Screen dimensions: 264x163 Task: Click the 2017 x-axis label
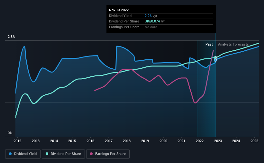pyautogui.click(x=109, y=141)
